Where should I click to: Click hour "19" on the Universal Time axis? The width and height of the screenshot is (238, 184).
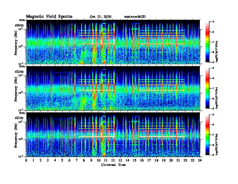(x=163, y=160)
